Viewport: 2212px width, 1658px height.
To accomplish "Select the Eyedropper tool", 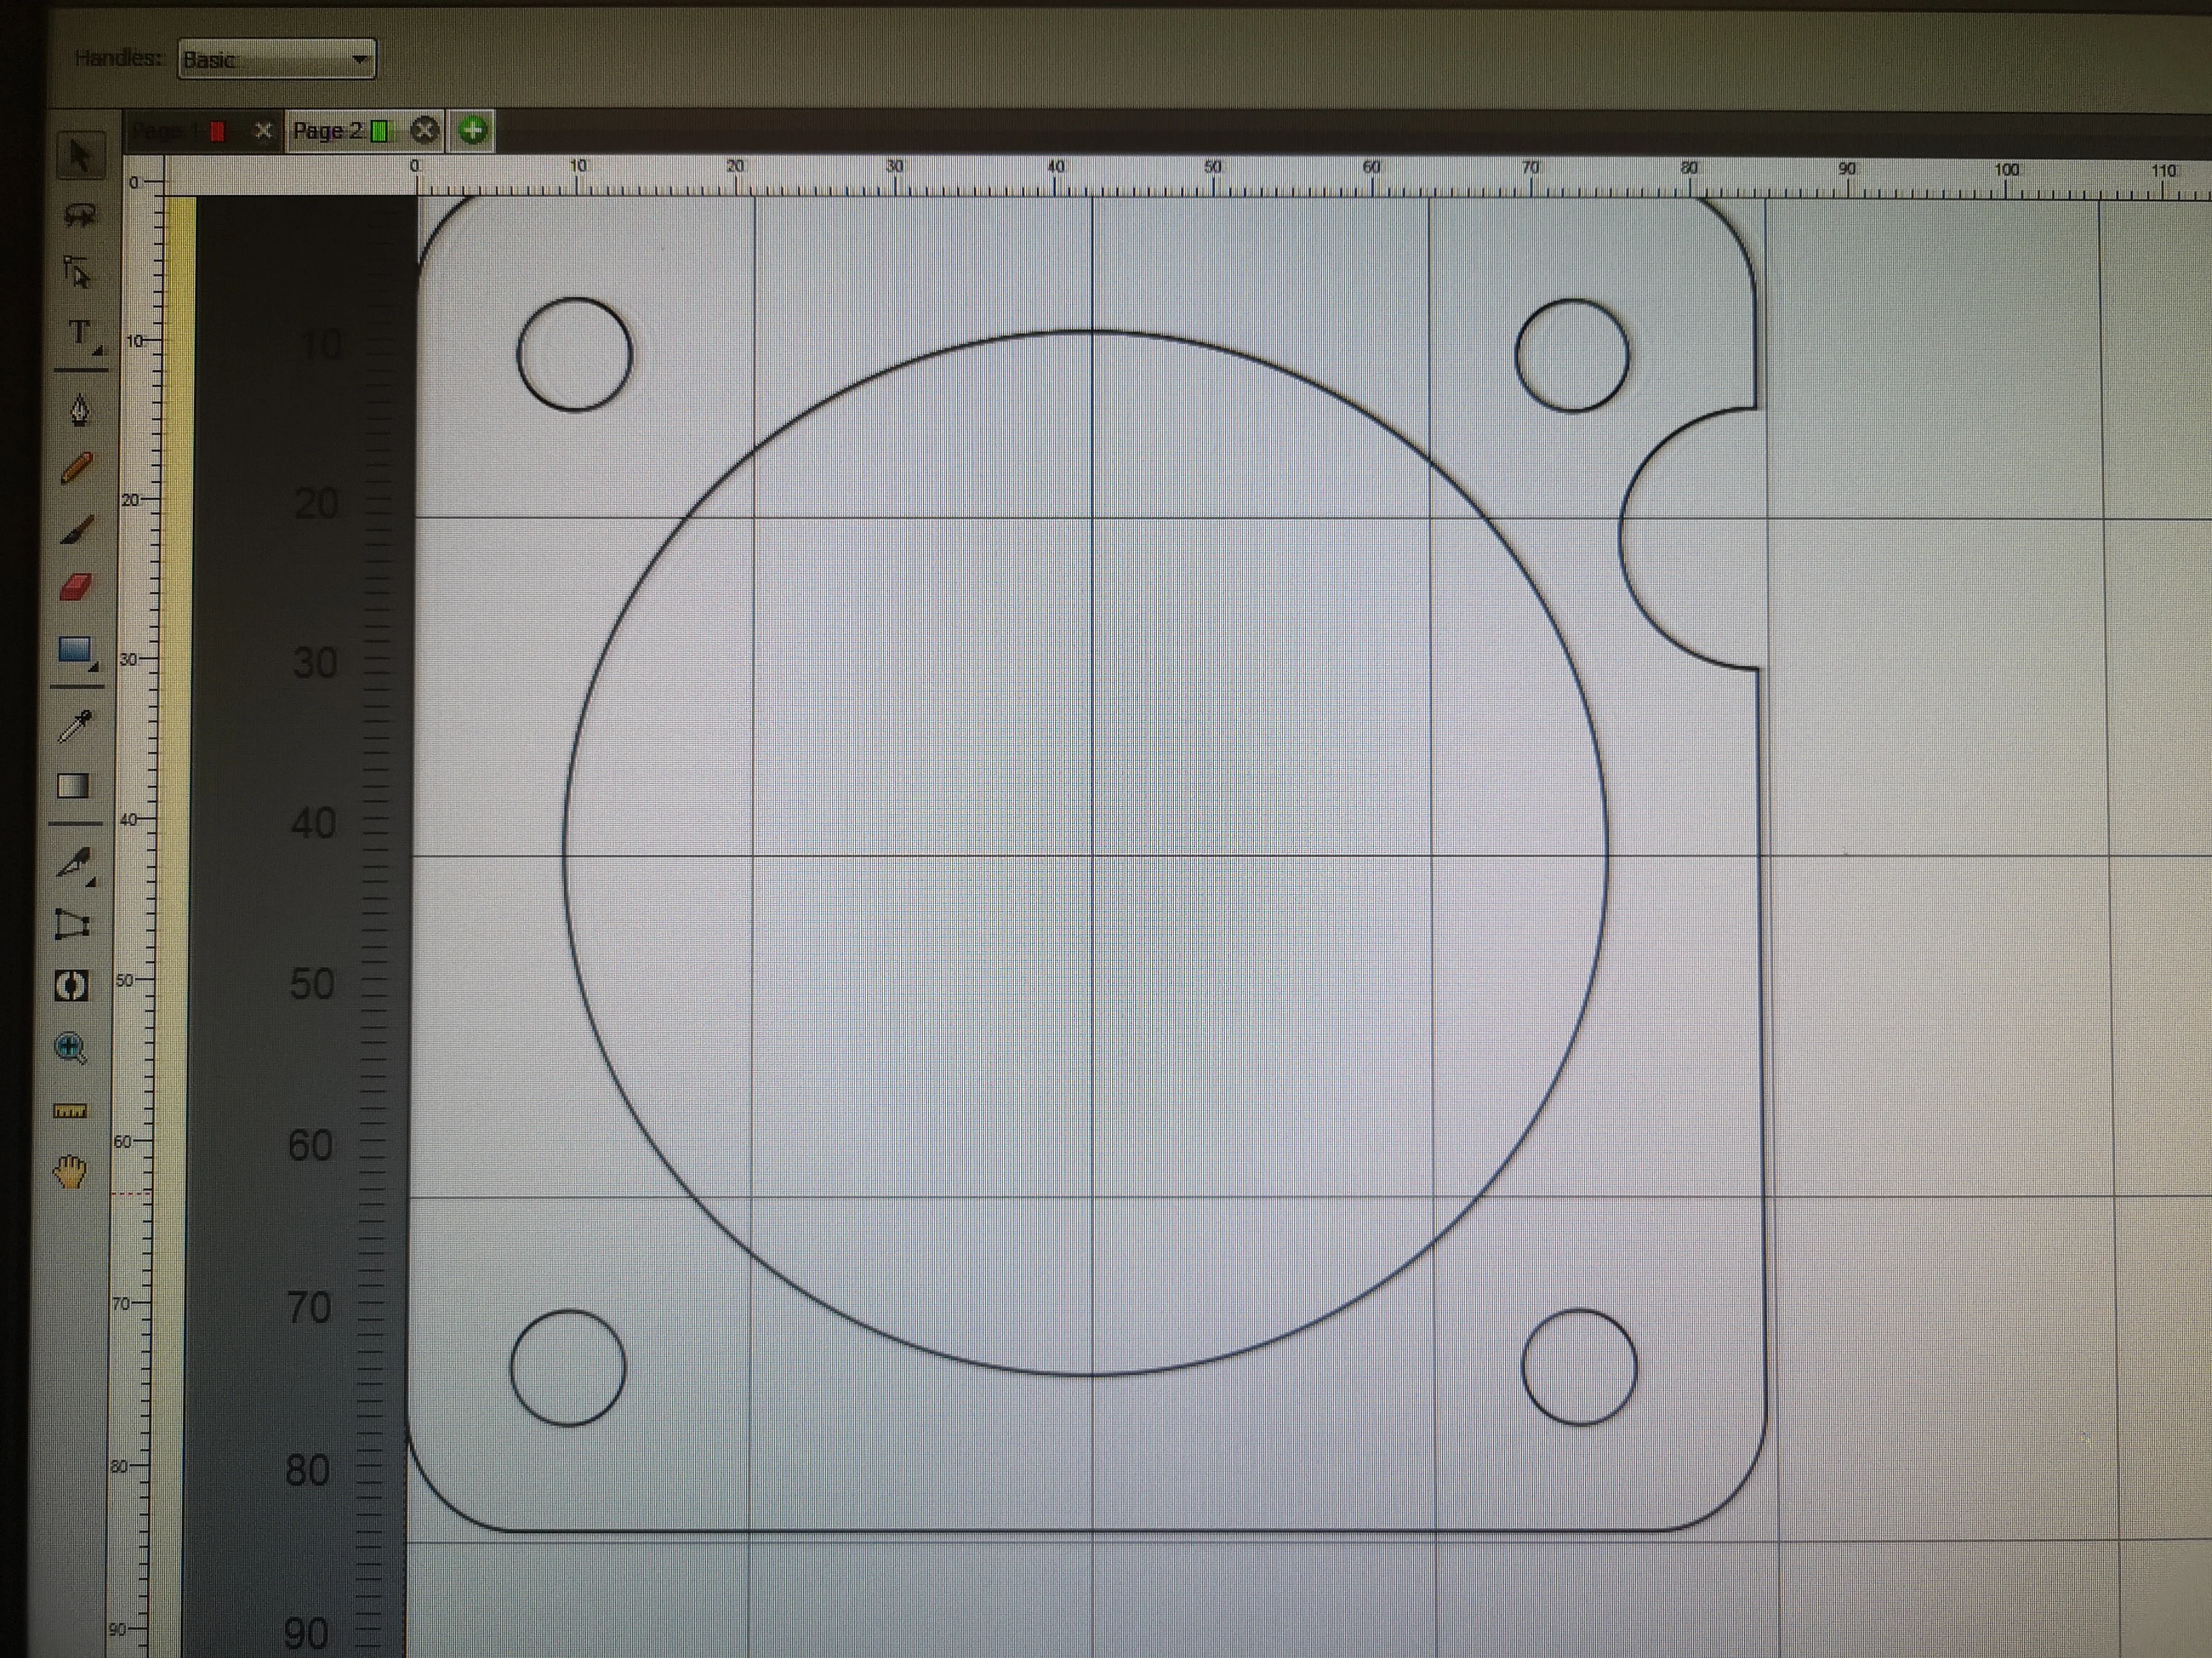I will tap(75, 727).
